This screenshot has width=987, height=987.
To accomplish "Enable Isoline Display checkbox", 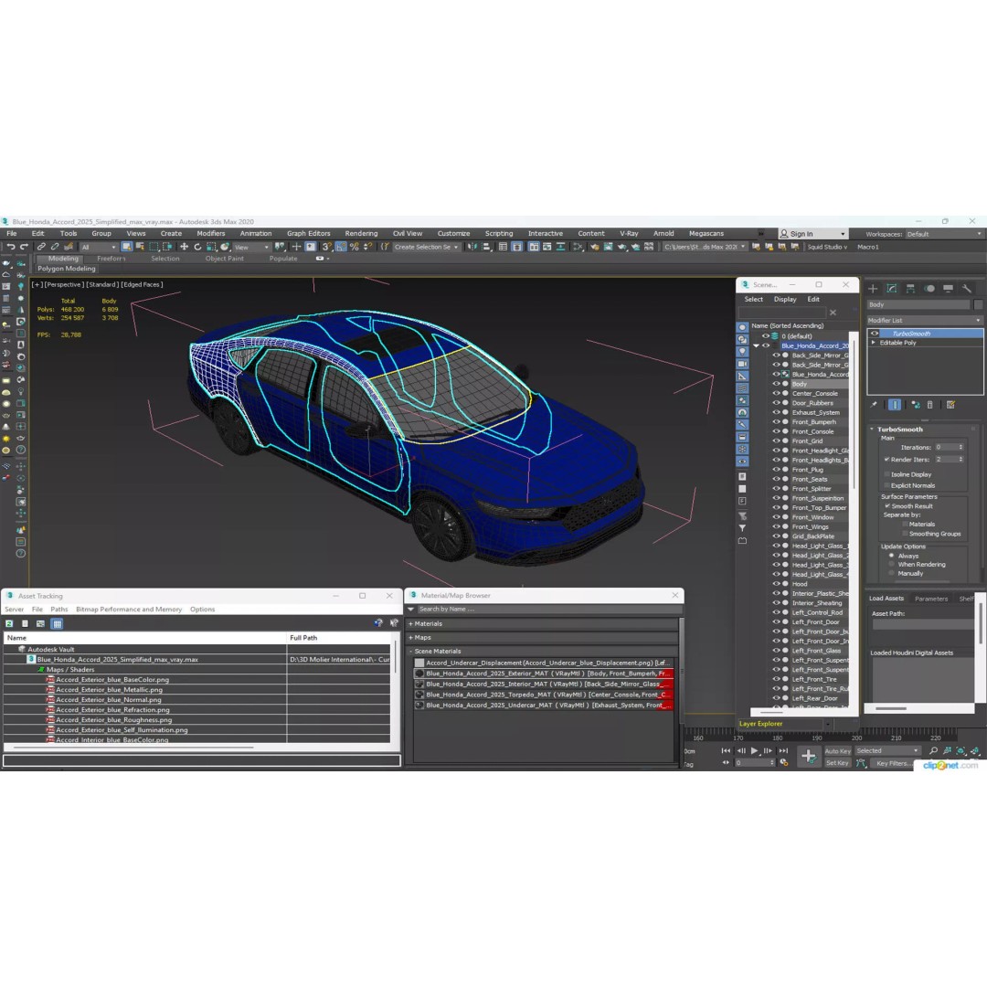I will 886,474.
